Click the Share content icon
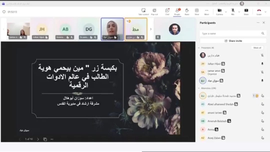 click(x=246, y=10)
